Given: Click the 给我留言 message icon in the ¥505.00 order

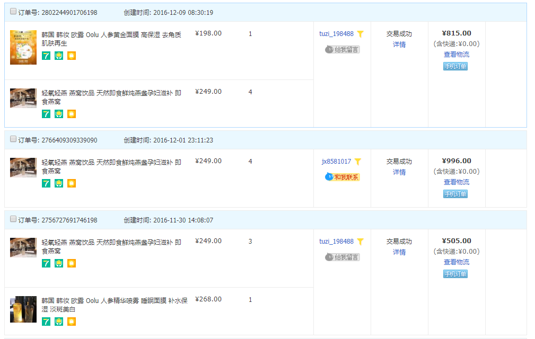Looking at the screenshot, I should pos(343,257).
